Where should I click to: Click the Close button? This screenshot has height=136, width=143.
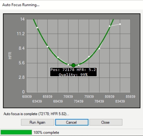point(106,122)
